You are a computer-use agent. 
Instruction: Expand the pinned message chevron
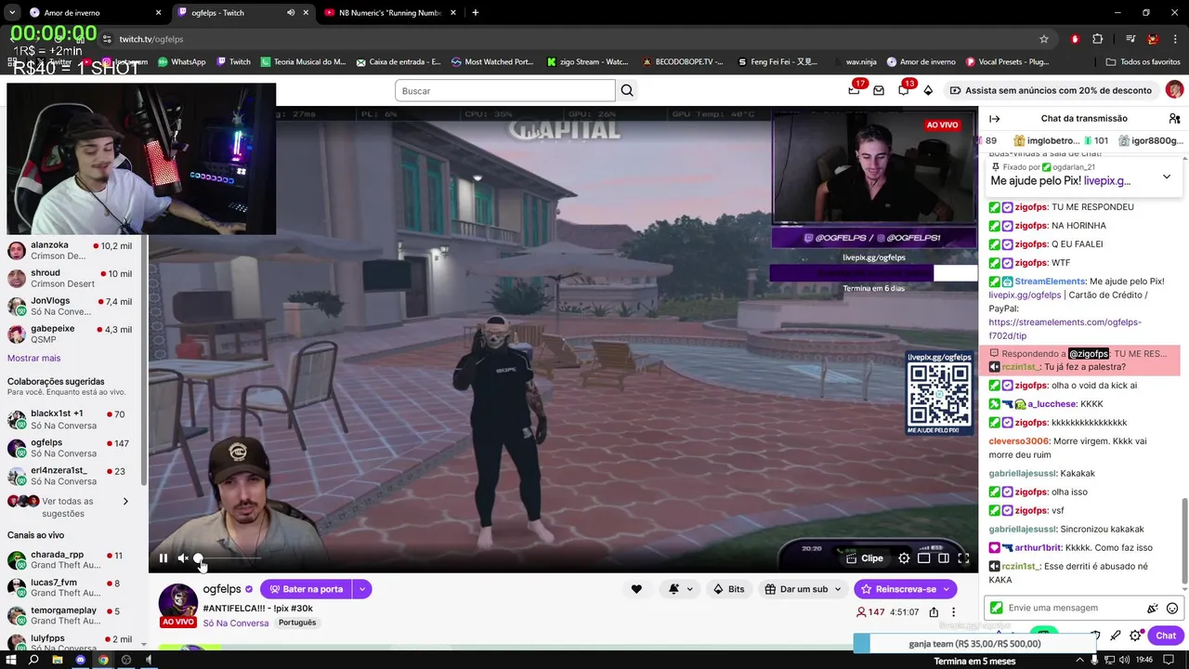click(x=1167, y=177)
